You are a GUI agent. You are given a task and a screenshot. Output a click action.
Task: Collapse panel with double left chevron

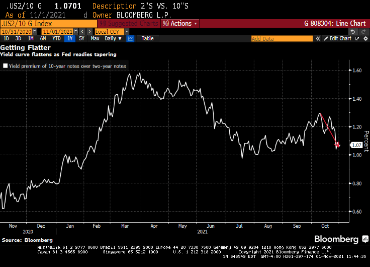tap(318, 38)
